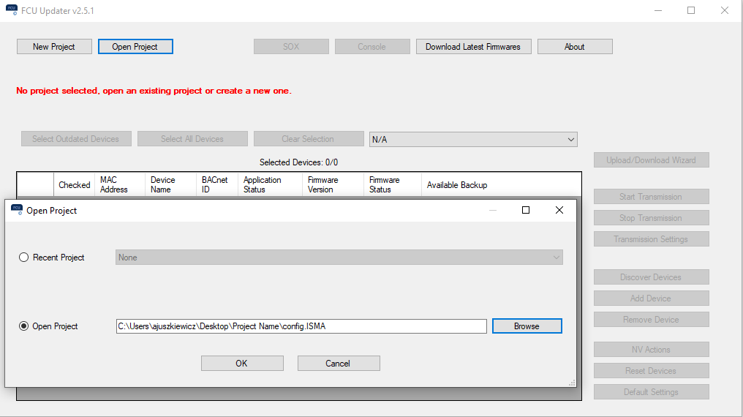Screen dimensions: 743x417
Task: Click the Browse button
Action: (x=527, y=326)
